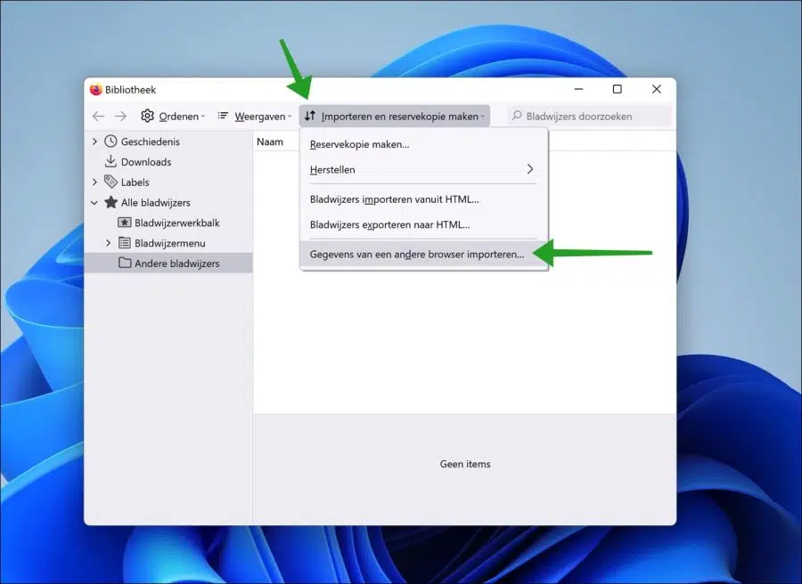This screenshot has height=584, width=802.
Task: Click the magnifier icon in search box
Action: click(x=517, y=116)
